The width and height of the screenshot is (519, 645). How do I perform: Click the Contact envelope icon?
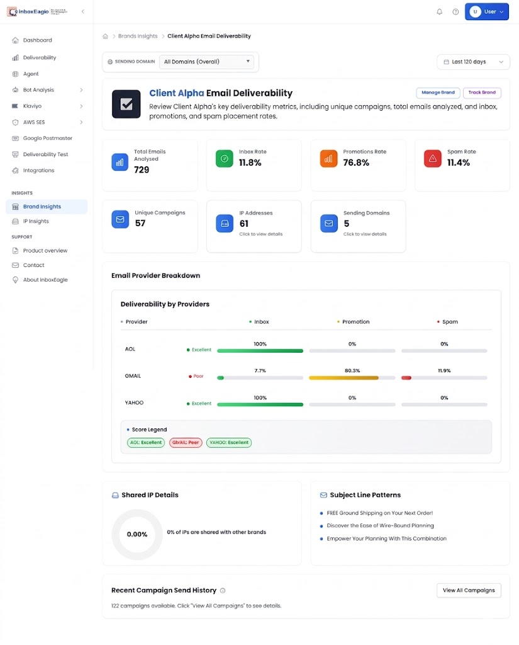(x=15, y=265)
